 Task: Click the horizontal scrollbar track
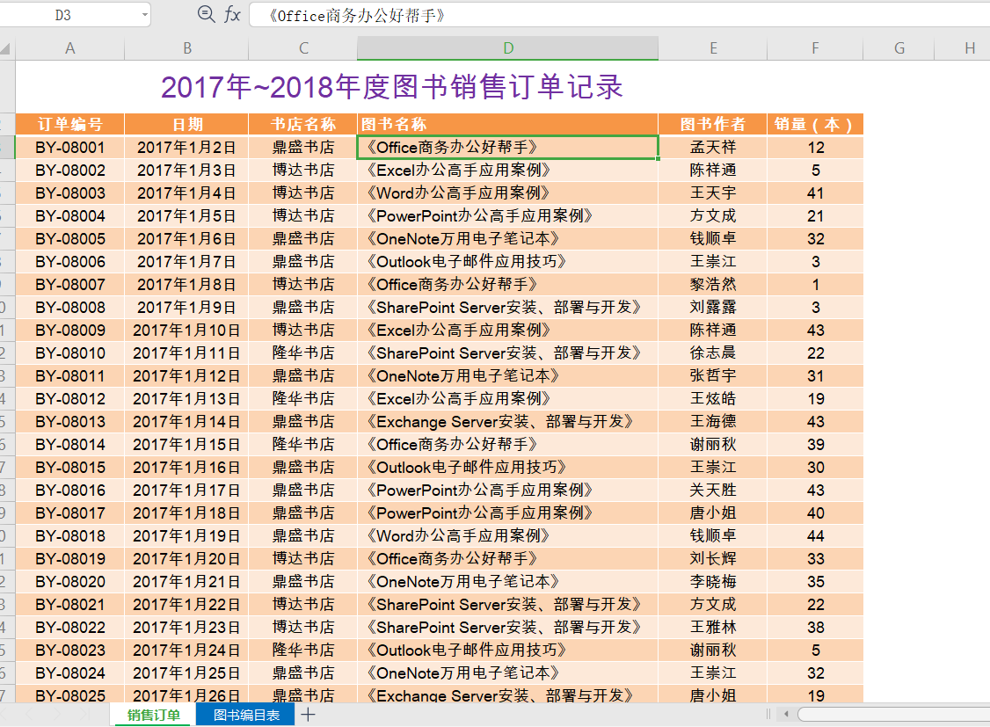click(893, 715)
